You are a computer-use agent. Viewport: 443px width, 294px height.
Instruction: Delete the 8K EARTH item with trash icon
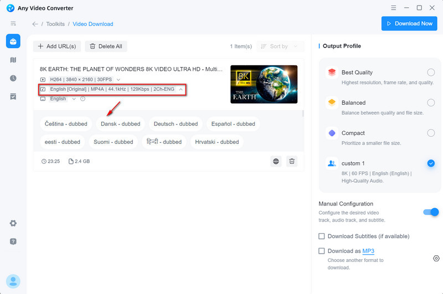[292, 161]
